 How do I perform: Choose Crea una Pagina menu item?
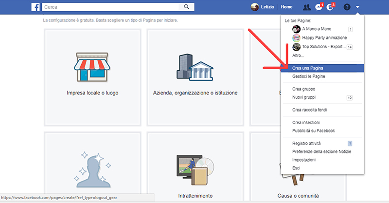click(x=308, y=68)
